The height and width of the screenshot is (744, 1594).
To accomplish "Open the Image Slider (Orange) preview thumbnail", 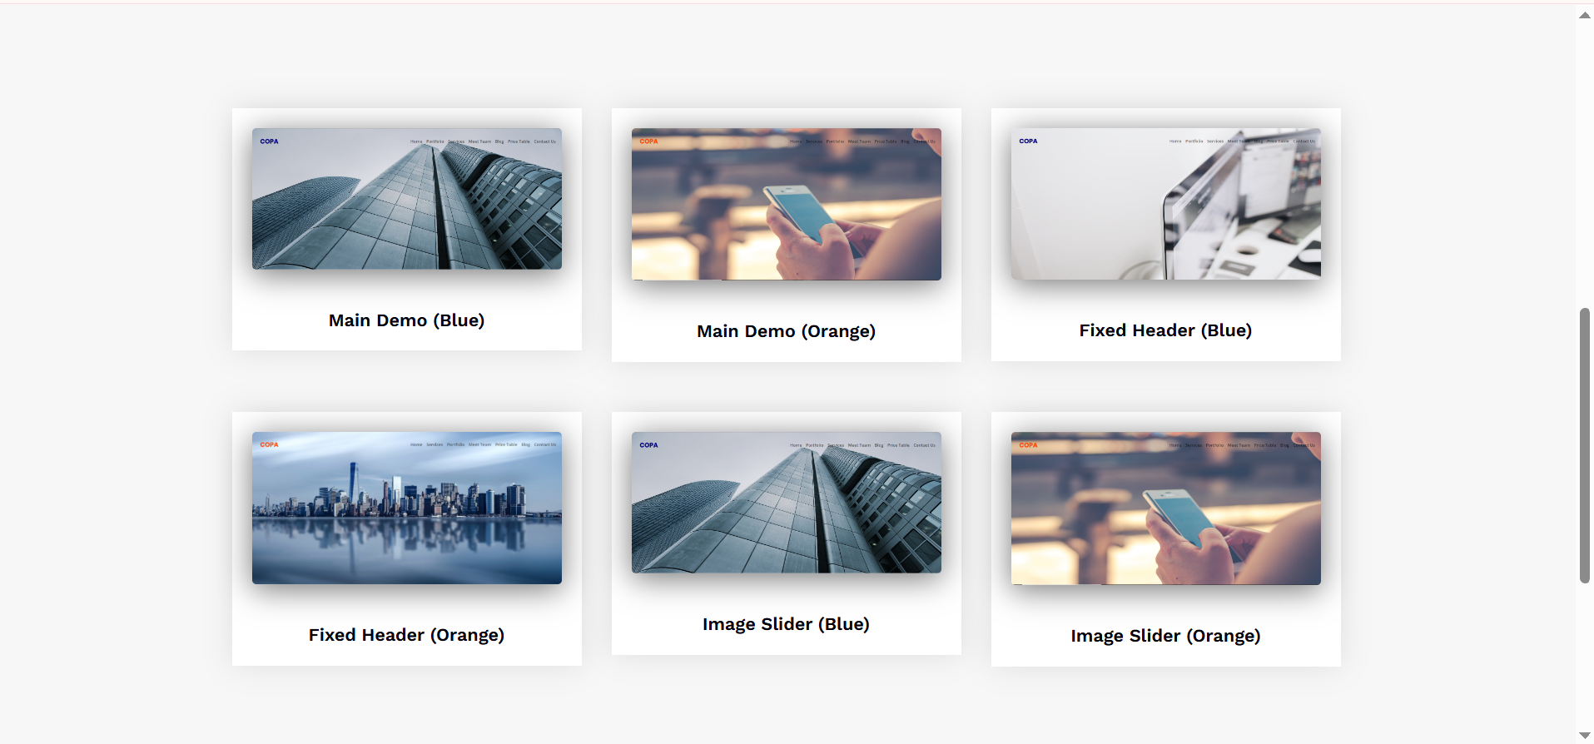I will coord(1165,508).
